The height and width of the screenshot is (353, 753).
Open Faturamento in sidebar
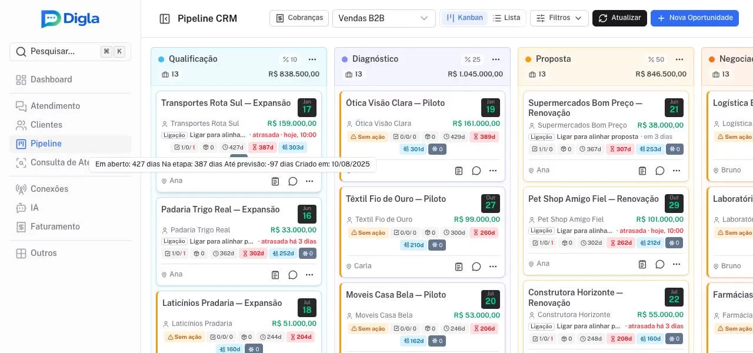click(70, 227)
